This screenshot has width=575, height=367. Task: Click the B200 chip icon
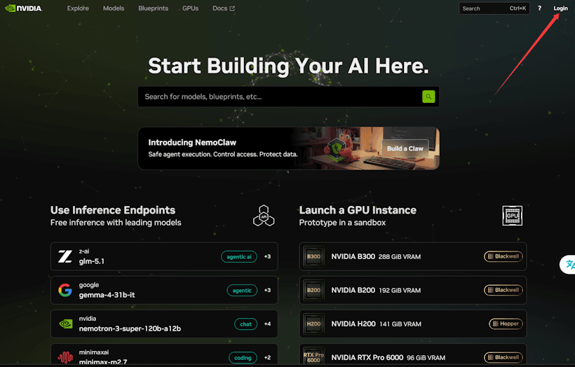(313, 290)
